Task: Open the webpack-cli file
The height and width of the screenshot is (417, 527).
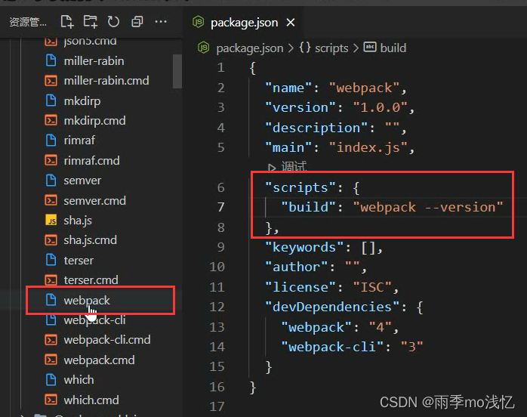Action: pyautogui.click(x=94, y=320)
